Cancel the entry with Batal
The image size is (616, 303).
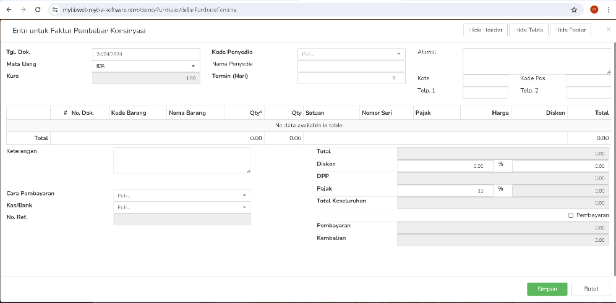591,289
